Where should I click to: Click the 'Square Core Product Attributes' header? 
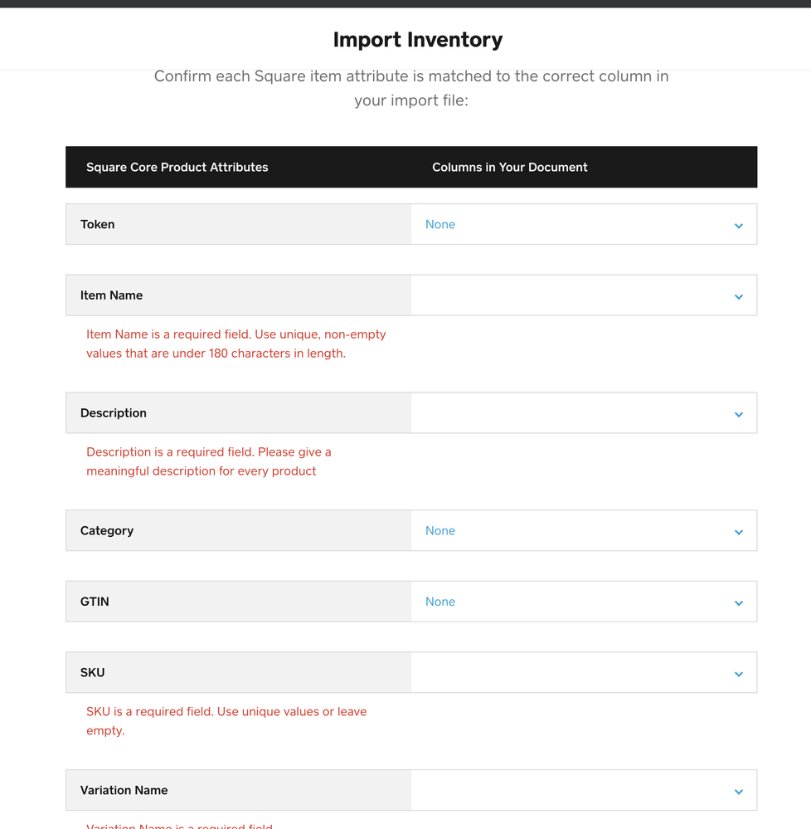177,167
